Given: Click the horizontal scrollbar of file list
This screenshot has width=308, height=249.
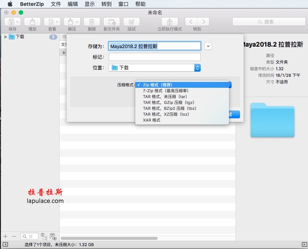Looking at the screenshot, I should (109, 238).
